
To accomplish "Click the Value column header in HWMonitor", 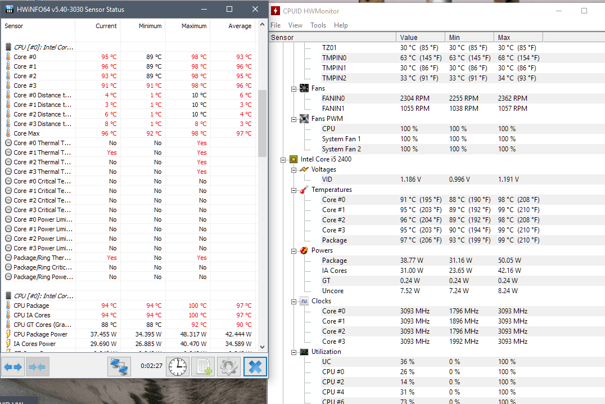I will point(421,38).
